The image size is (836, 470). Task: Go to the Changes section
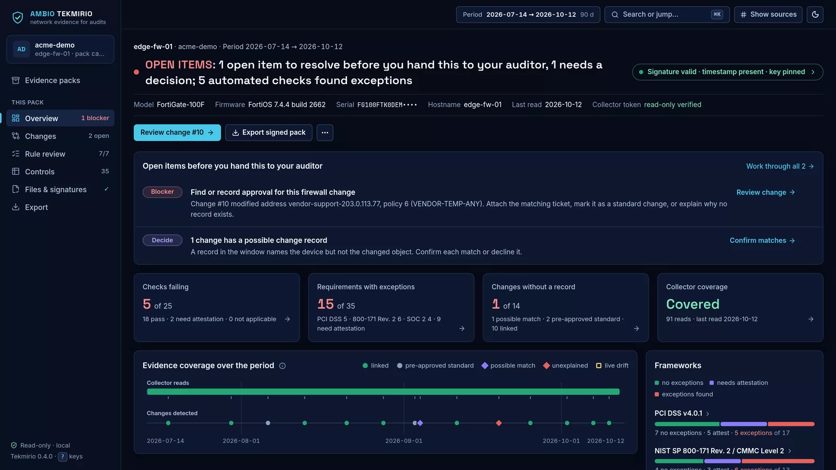coord(60,136)
